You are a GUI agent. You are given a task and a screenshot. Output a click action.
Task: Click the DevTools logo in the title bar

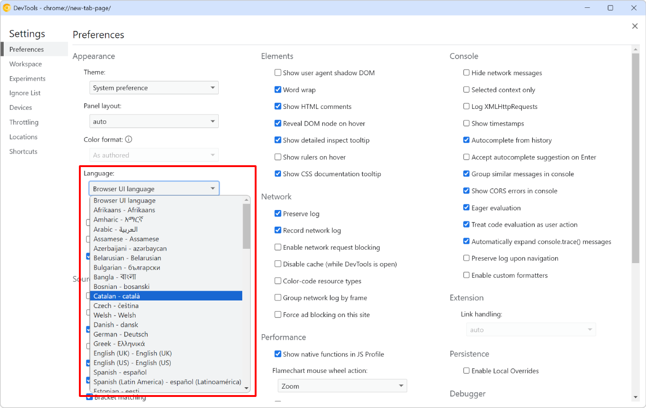click(x=6, y=7)
